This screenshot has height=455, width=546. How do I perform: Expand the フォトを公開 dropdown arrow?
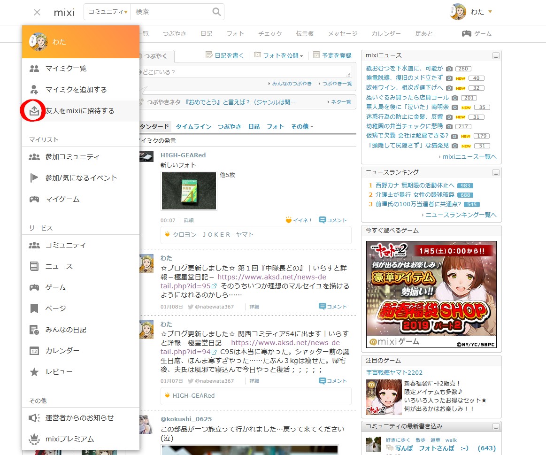click(301, 56)
